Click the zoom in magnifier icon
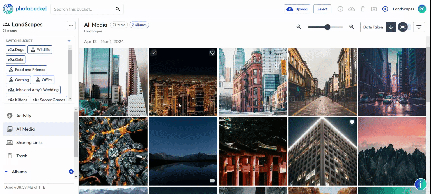Screen dimensions: 431x194 pyautogui.click(x=352, y=27)
